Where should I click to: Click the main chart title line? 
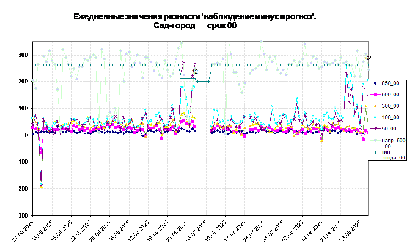pos(194,16)
